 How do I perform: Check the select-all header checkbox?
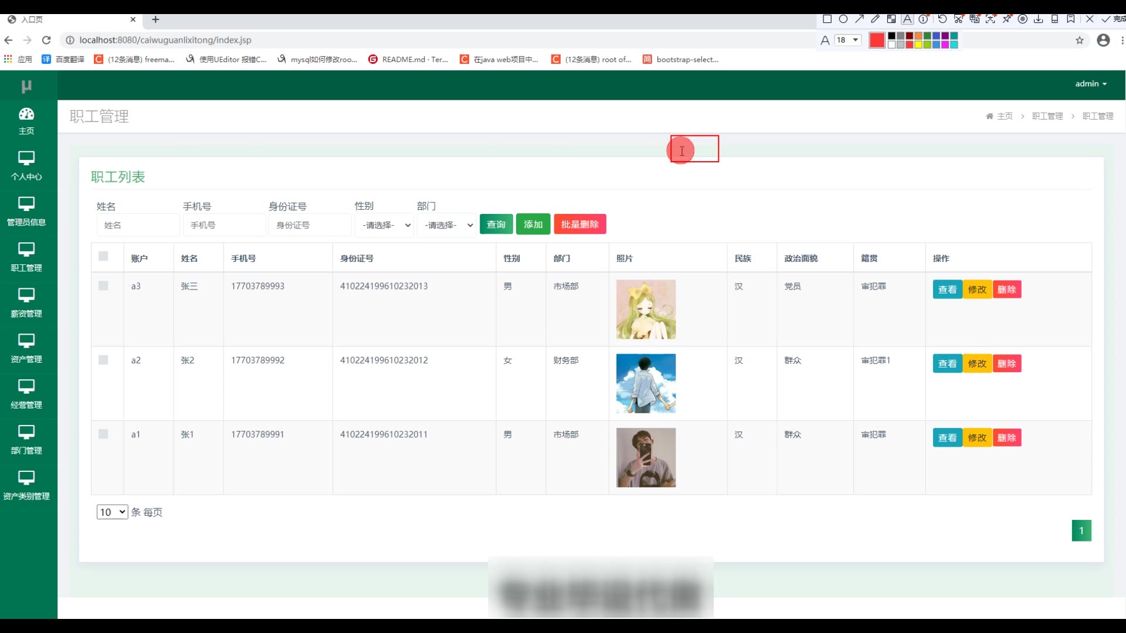click(103, 257)
